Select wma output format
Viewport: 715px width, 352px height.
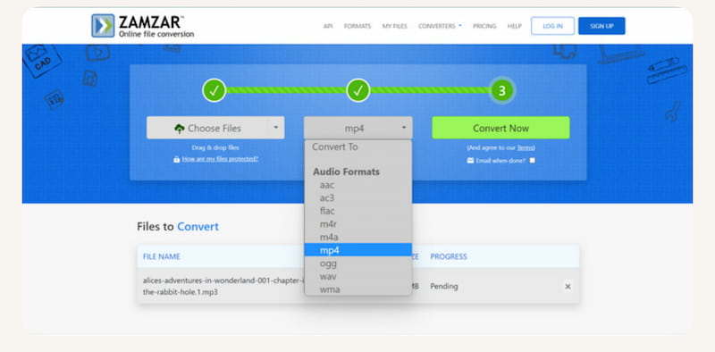coord(358,289)
